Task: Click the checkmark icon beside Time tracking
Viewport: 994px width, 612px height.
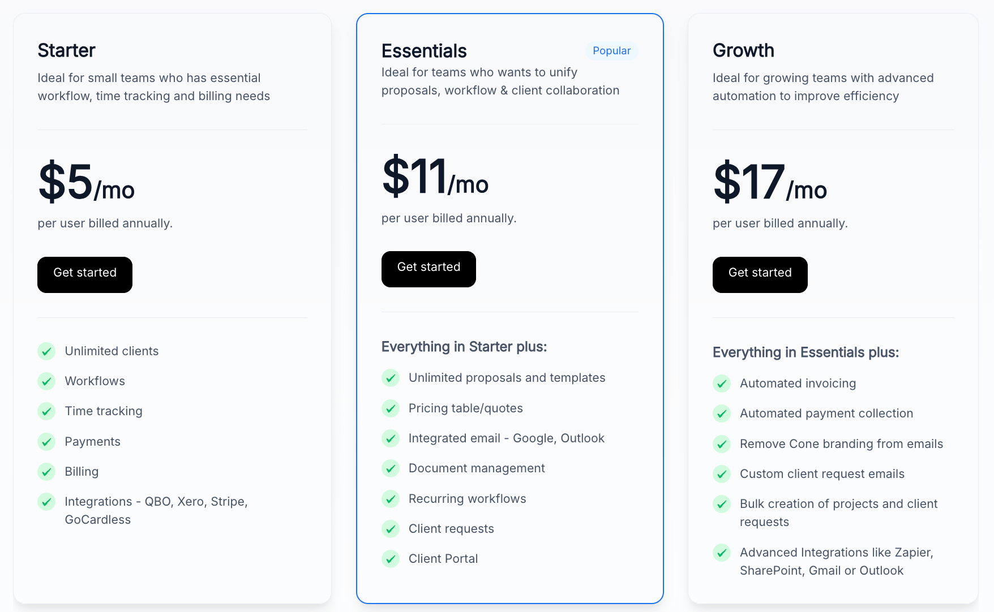Action: point(46,411)
